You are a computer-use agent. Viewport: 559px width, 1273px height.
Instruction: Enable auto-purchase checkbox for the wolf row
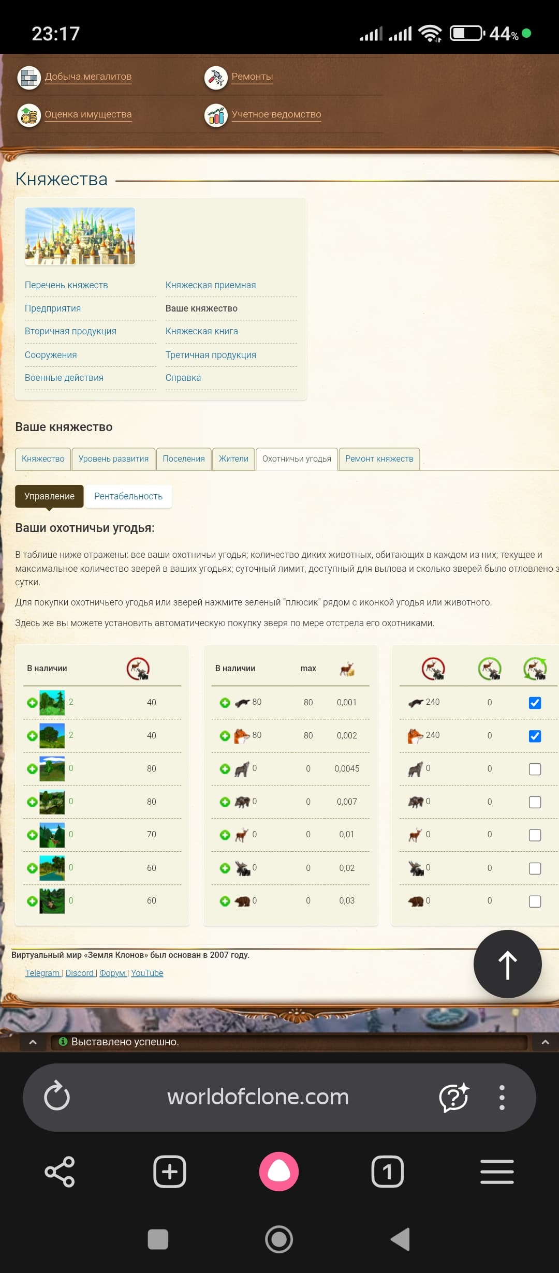point(535,769)
